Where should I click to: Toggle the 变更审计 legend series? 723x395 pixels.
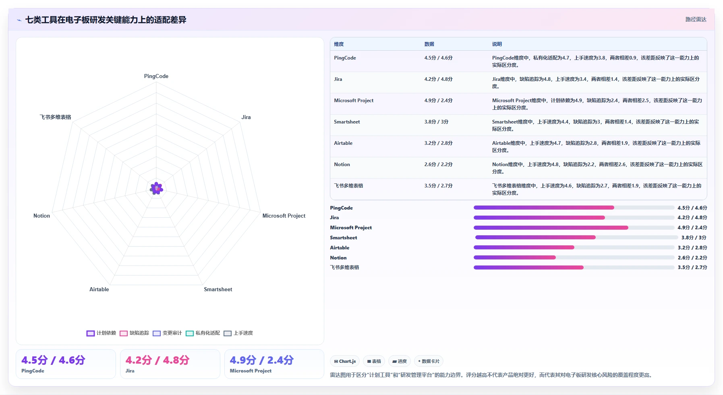[x=168, y=333]
